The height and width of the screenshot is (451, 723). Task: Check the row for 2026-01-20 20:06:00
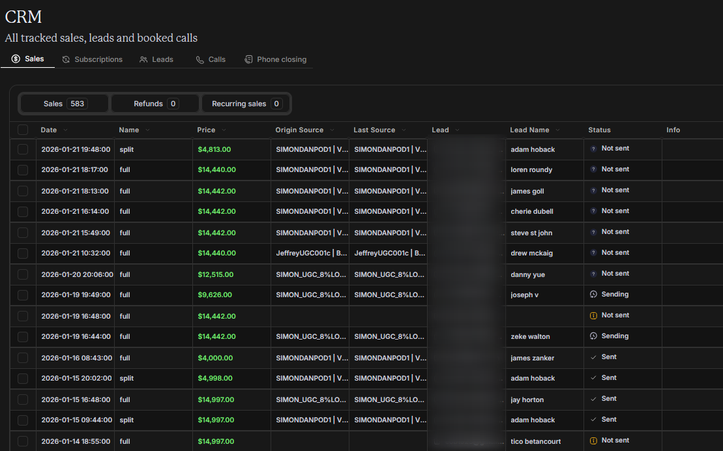(x=23, y=274)
